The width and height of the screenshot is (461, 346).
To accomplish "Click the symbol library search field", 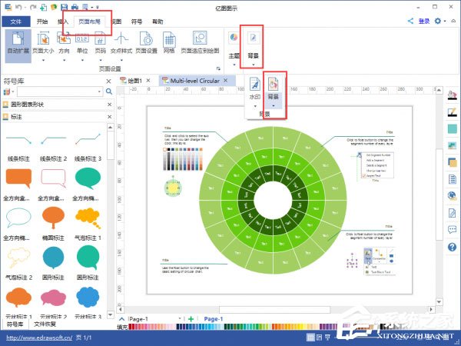I will pos(60,91).
